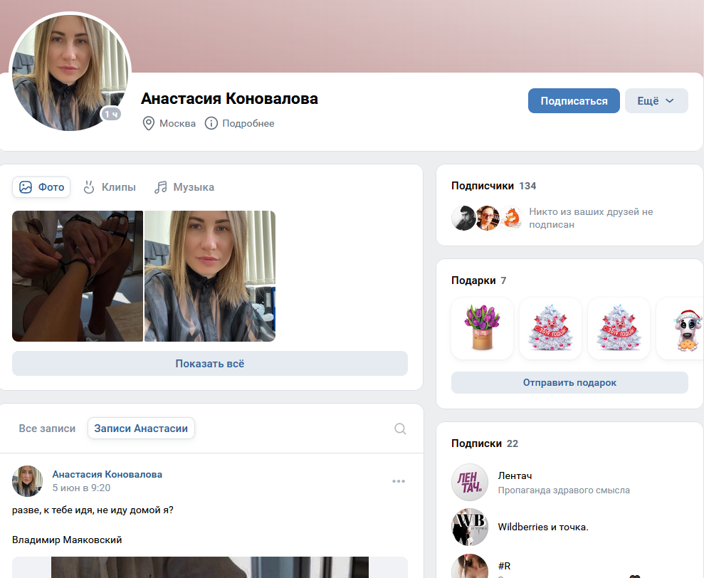Image resolution: width=704 pixels, height=578 pixels.
Task: Click Показать всё photos button
Action: pyautogui.click(x=210, y=364)
